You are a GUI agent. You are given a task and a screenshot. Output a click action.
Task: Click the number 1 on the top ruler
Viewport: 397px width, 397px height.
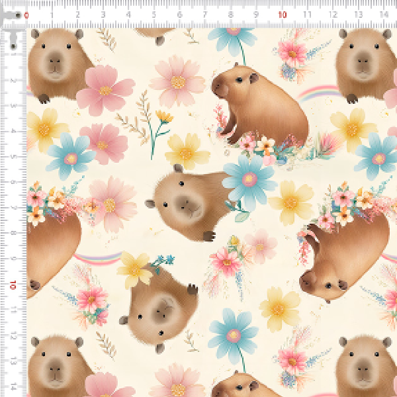tap(52, 15)
